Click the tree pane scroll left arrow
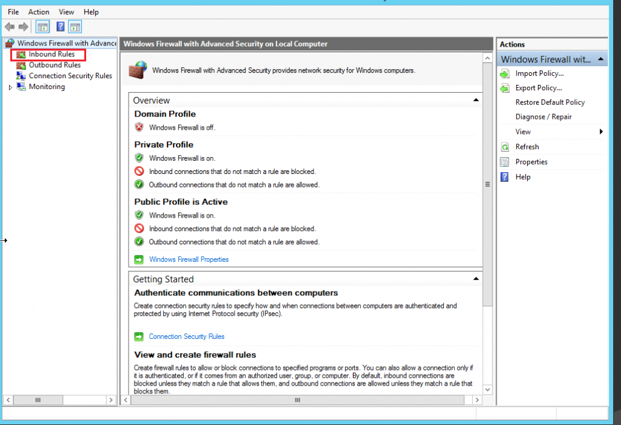 [x=8, y=400]
